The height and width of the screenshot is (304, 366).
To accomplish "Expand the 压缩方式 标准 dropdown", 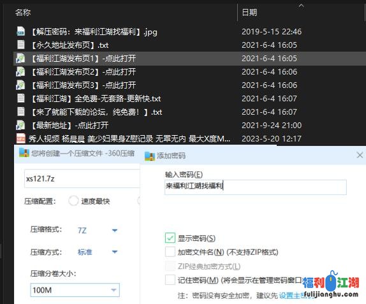I will click(x=97, y=252).
